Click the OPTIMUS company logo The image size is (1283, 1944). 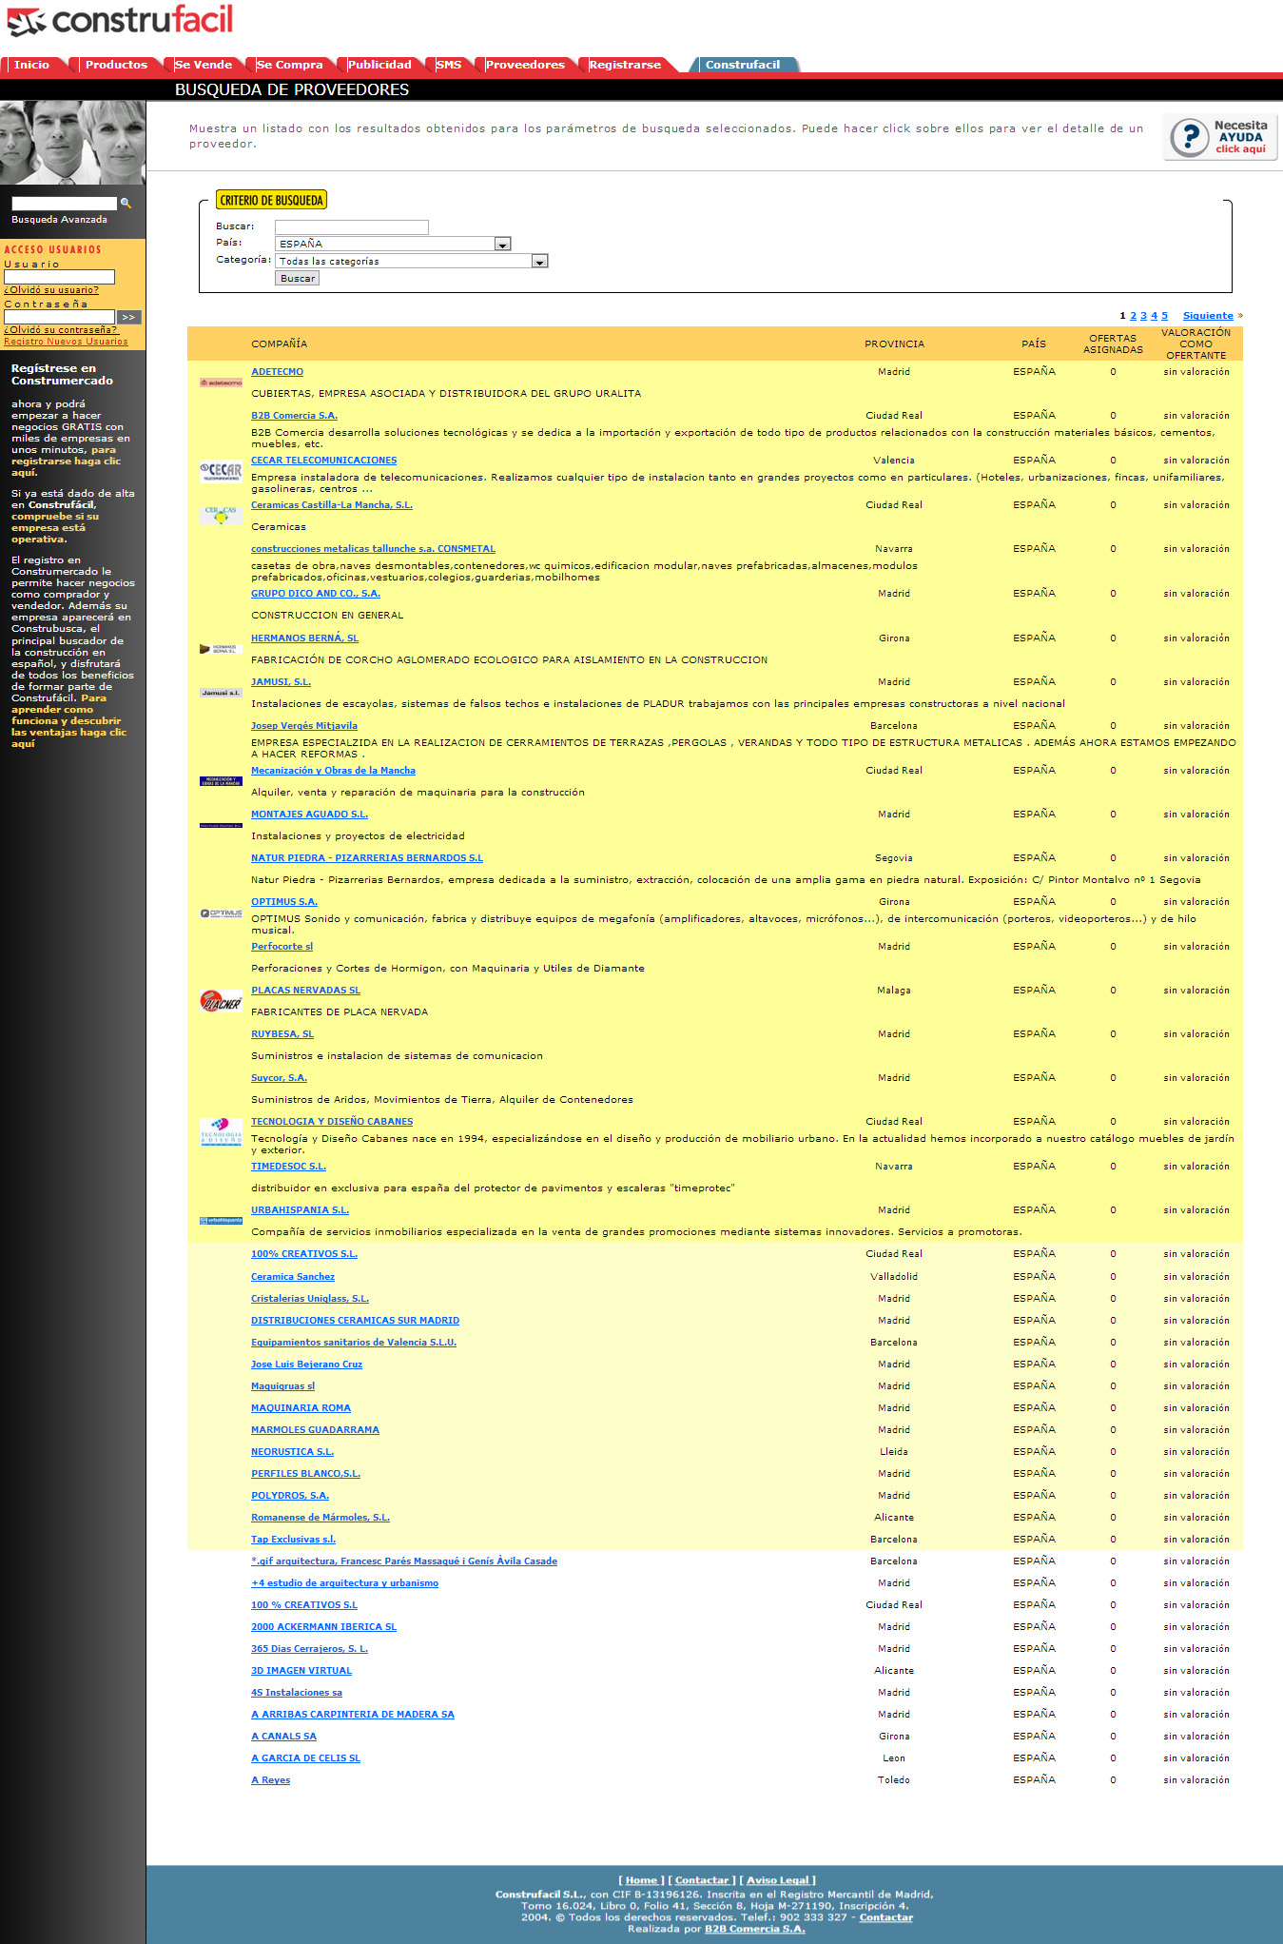[x=221, y=913]
